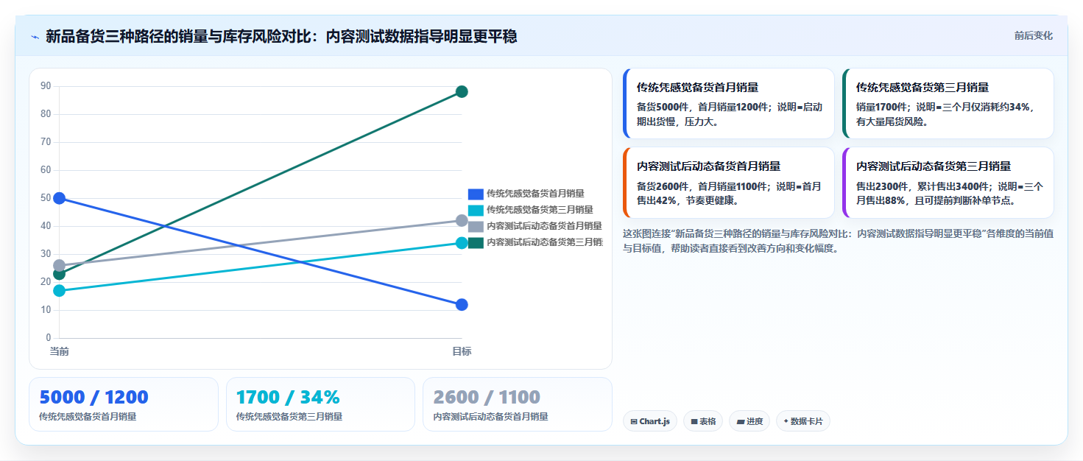Viewport: 1083px width, 461px height.
Task: Open the 传统凭感觉备货首月销量 info card
Action: click(729, 104)
